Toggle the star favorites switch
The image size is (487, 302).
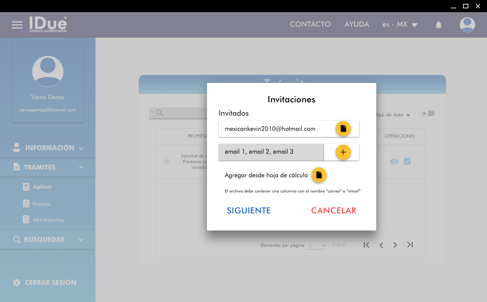coord(428,114)
